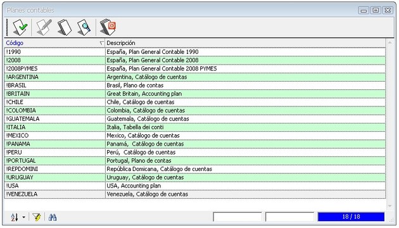The image size is (399, 228).
Task: Click the red stacked documents icon
Action: point(108,27)
